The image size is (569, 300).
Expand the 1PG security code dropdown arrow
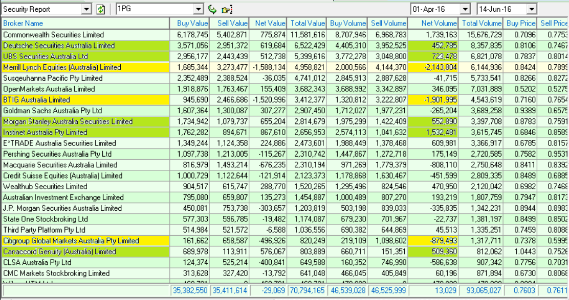pos(199,9)
